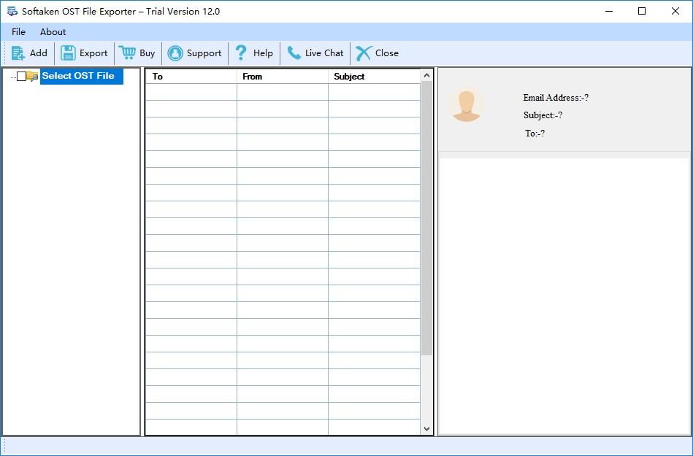The width and height of the screenshot is (693, 456).
Task: Click the Close X toolbar icon
Action: click(x=363, y=53)
